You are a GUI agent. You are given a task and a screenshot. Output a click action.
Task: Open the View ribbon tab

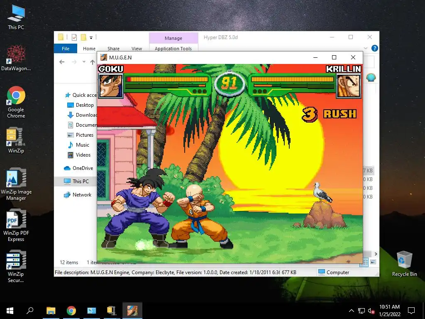(x=137, y=49)
